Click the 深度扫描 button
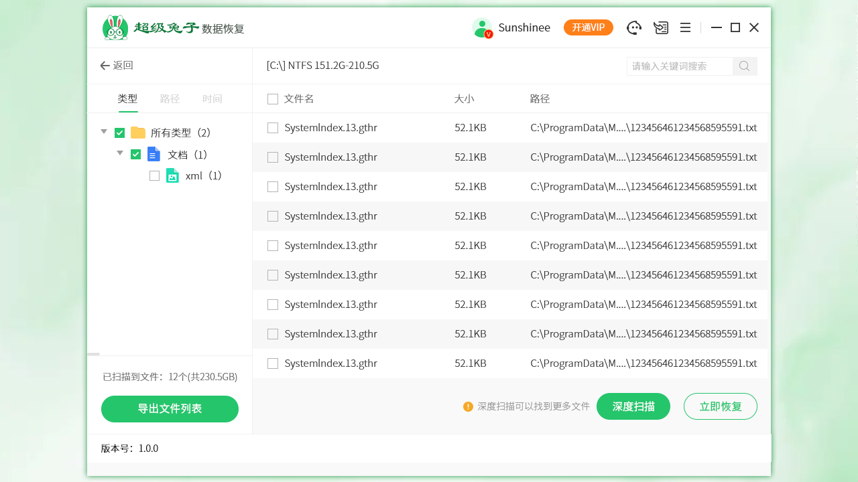This screenshot has width=858, height=482. click(633, 406)
